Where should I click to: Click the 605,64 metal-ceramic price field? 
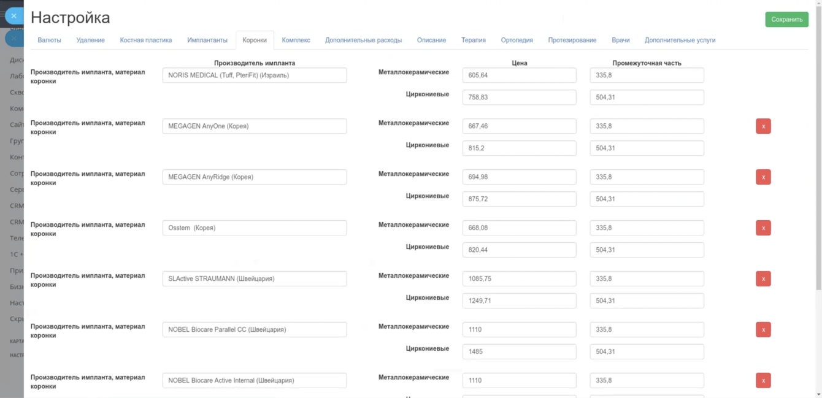(519, 75)
